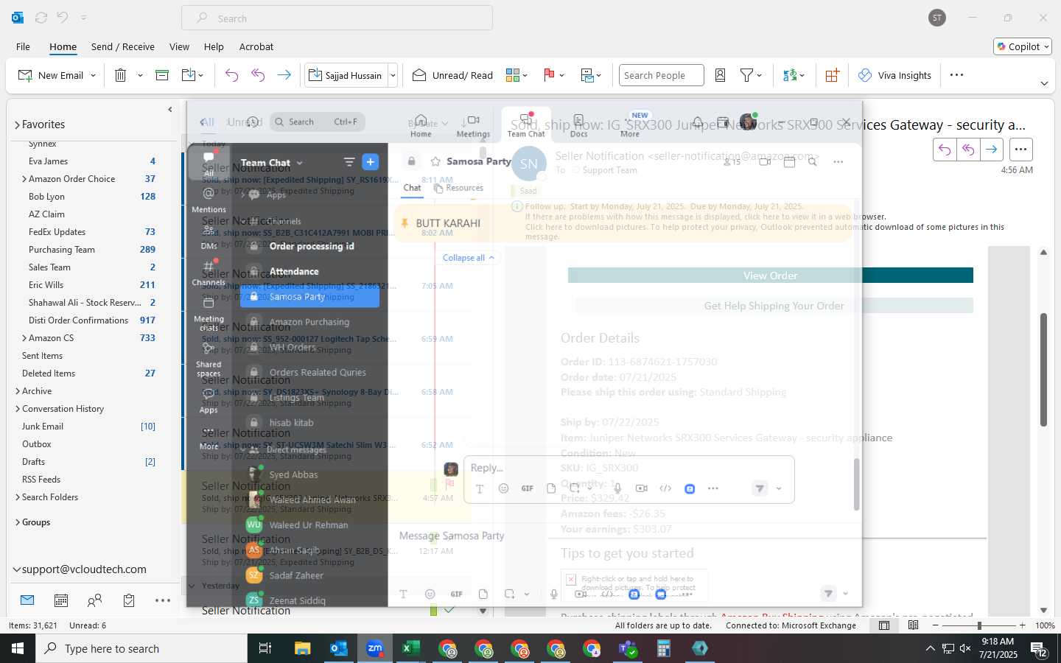Open the Resources tab in Samosa Party chat
The height and width of the screenshot is (663, 1061).
point(458,188)
